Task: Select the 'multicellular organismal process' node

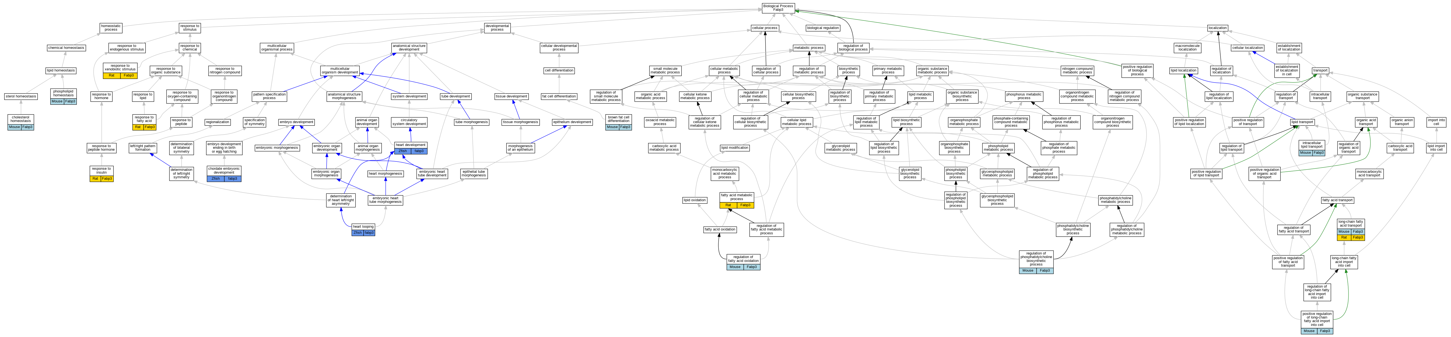Action: click(277, 48)
